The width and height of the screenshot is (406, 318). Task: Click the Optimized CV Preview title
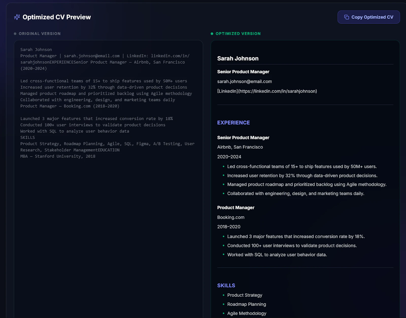tap(57, 17)
